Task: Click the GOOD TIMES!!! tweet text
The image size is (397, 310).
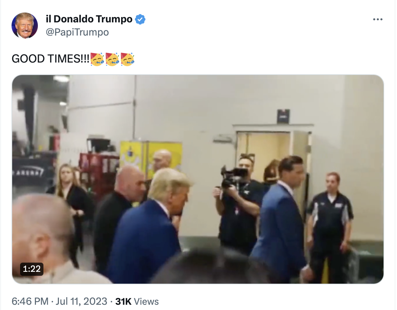Action: 50,59
